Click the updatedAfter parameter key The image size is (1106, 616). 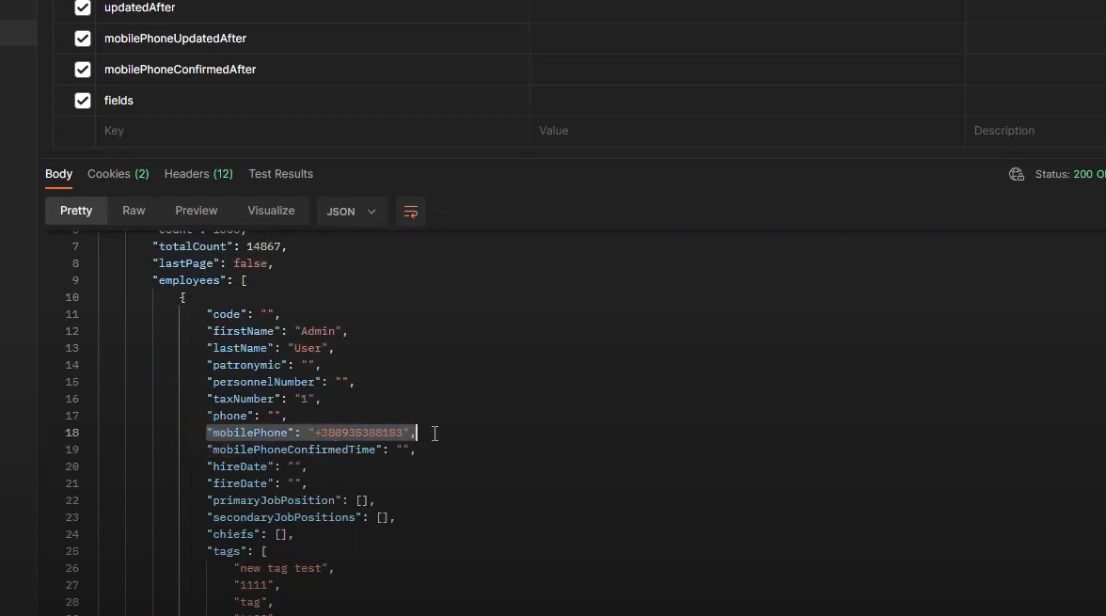coord(139,8)
